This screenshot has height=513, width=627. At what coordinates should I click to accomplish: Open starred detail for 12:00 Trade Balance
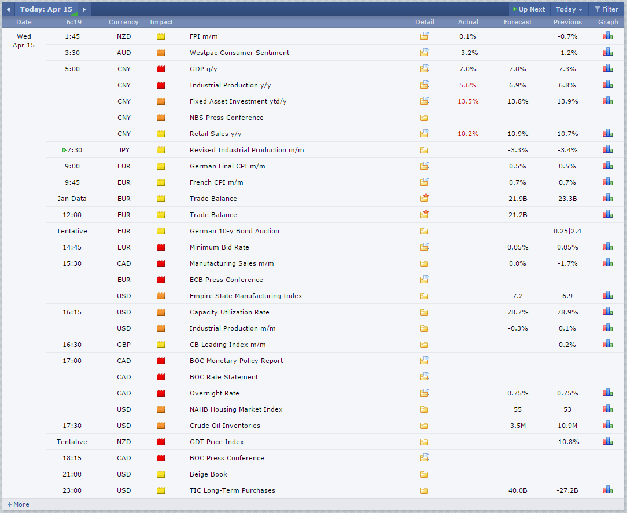424,214
